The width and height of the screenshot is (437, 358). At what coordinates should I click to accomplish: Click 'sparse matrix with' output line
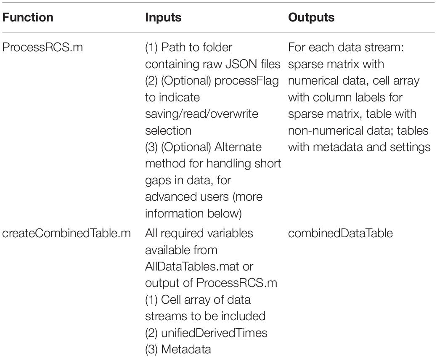coord(336,64)
